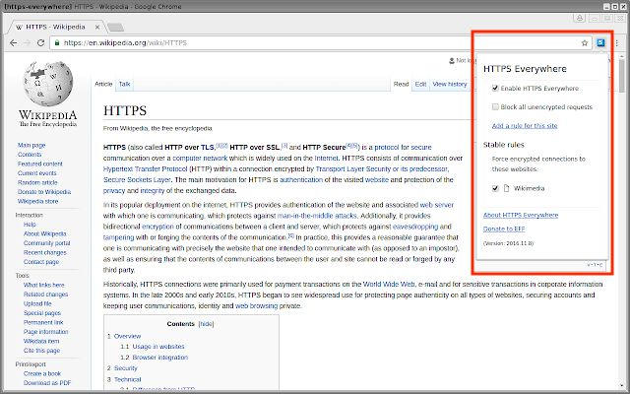Click the Donate to EFF link

(x=505, y=228)
